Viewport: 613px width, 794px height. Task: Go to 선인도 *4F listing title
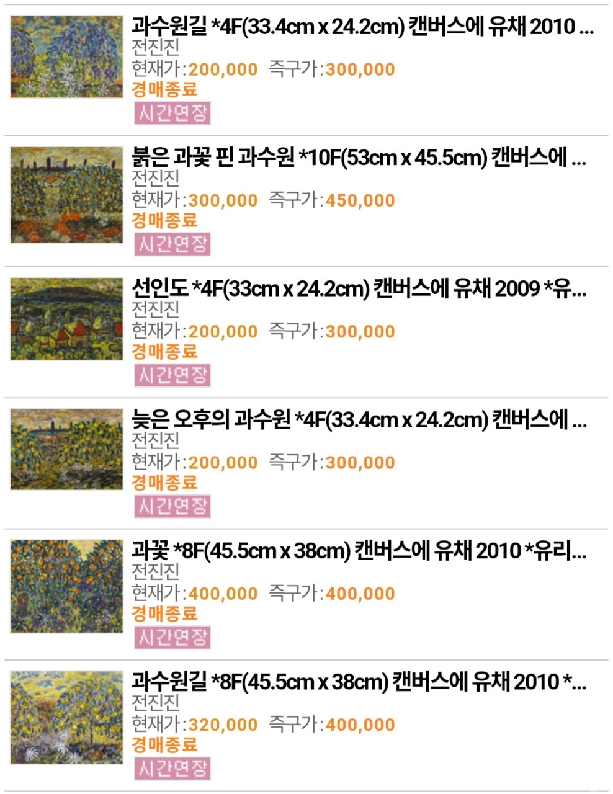tap(359, 289)
